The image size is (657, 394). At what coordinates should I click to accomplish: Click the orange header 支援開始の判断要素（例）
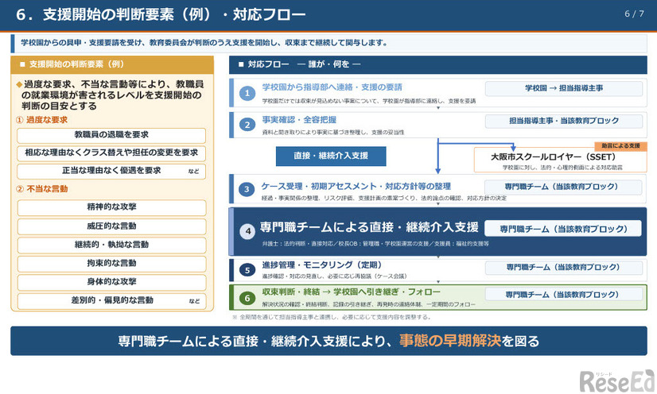pyautogui.click(x=112, y=64)
